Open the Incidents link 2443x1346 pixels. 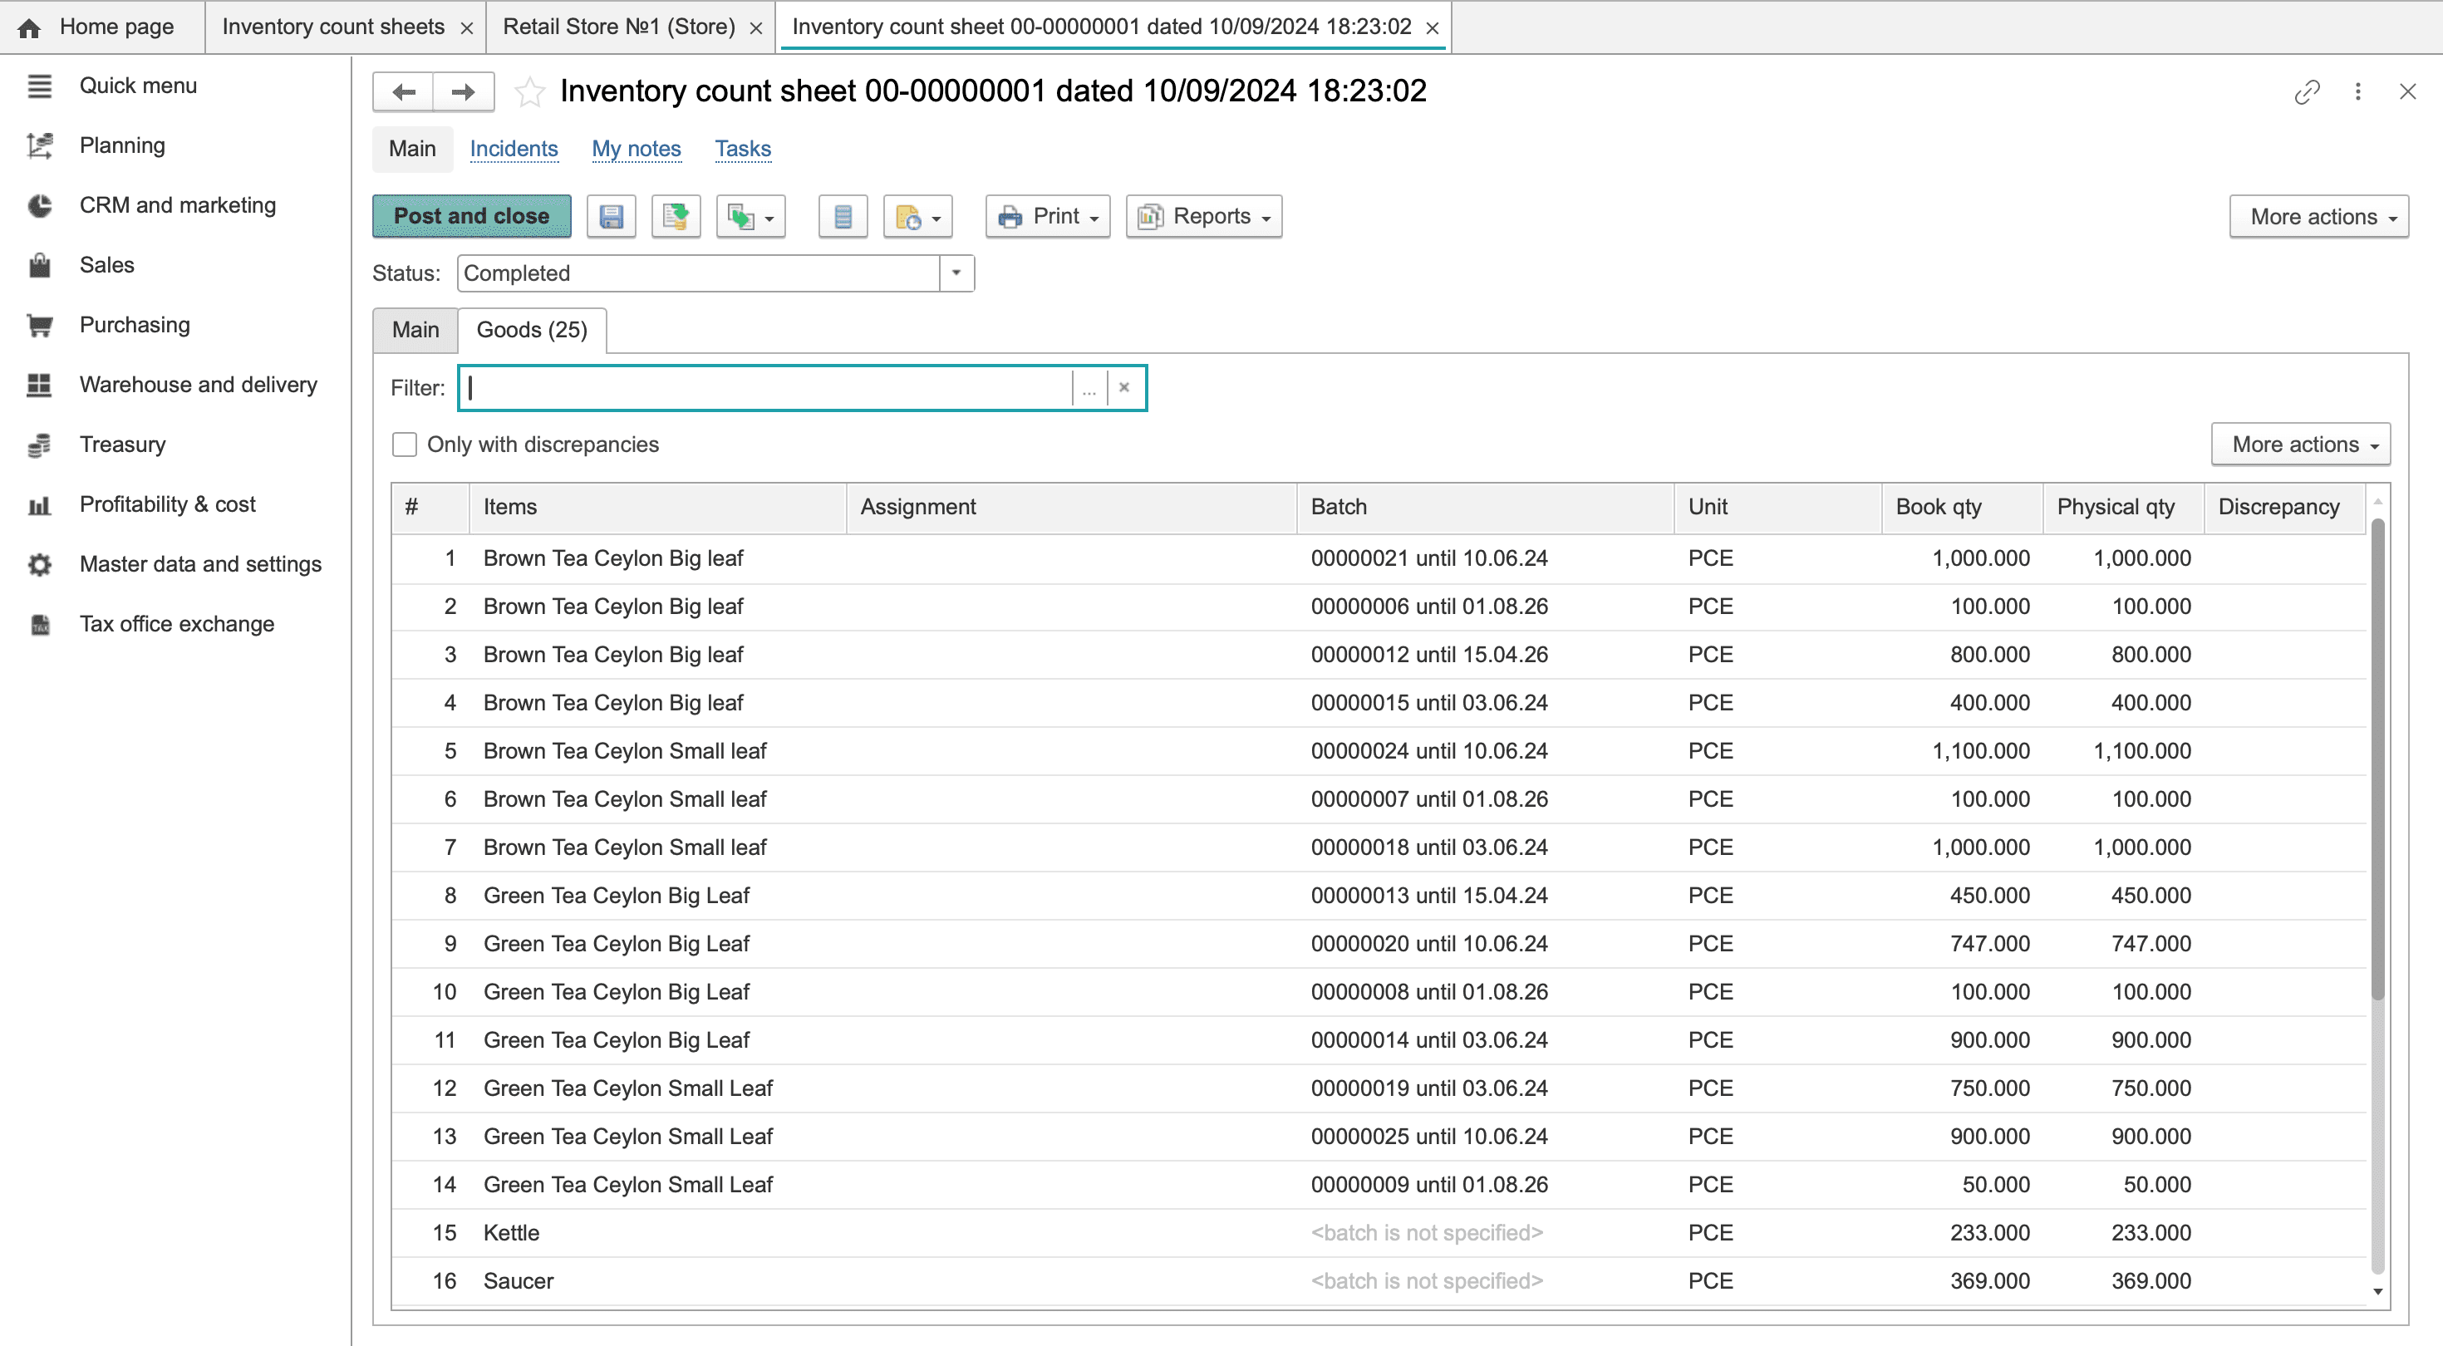pos(513,149)
